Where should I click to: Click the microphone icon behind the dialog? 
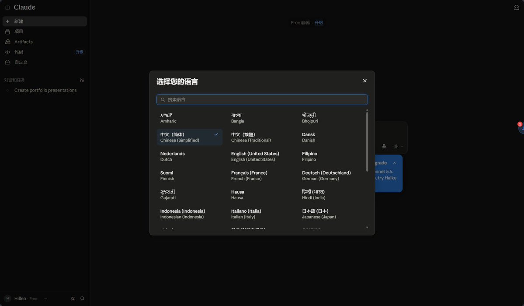coord(384,146)
